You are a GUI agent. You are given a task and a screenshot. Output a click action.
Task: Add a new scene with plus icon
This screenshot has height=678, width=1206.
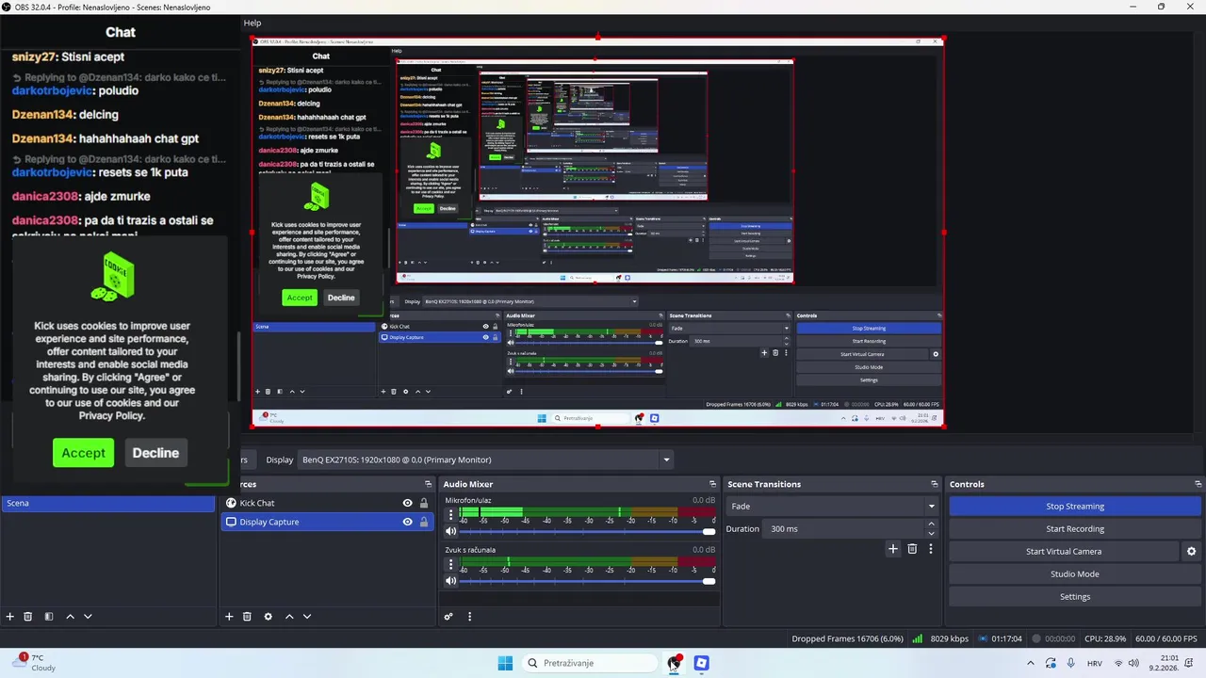pyautogui.click(x=10, y=617)
